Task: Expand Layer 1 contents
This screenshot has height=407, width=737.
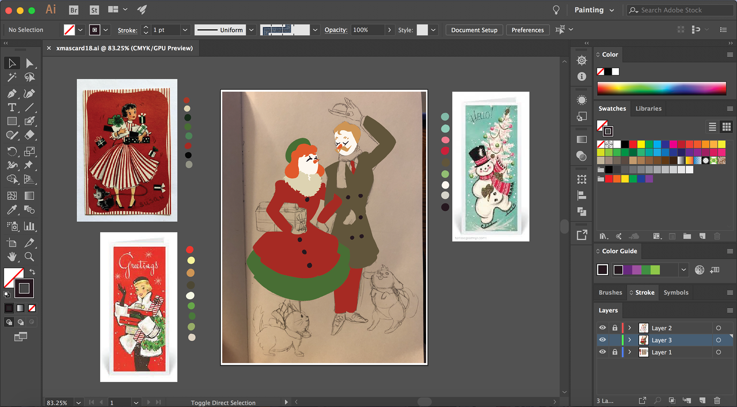Action: (630, 352)
